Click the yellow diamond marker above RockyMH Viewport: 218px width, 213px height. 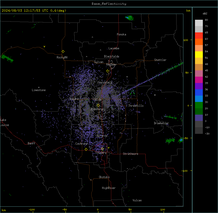tap(63, 52)
